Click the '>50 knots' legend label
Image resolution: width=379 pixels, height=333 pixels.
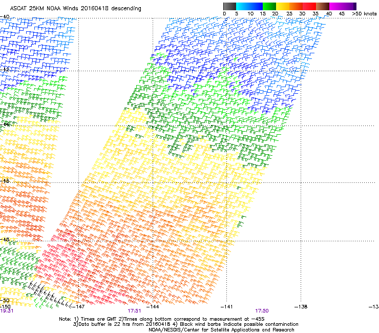tap(364, 14)
